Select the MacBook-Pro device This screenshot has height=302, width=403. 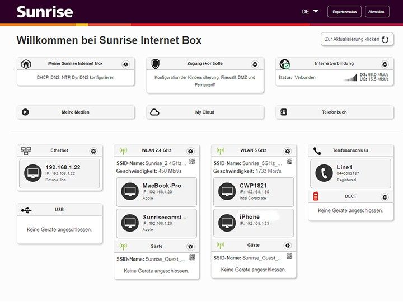157,192
